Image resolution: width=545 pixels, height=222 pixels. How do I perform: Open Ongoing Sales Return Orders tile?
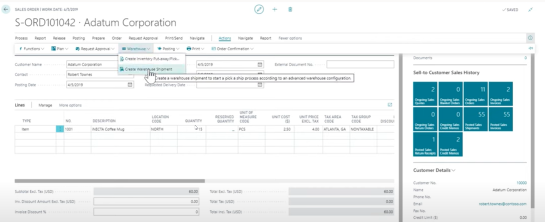[425, 119]
